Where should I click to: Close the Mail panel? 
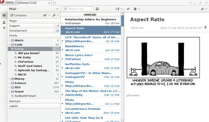pyautogui.click(x=57, y=9)
